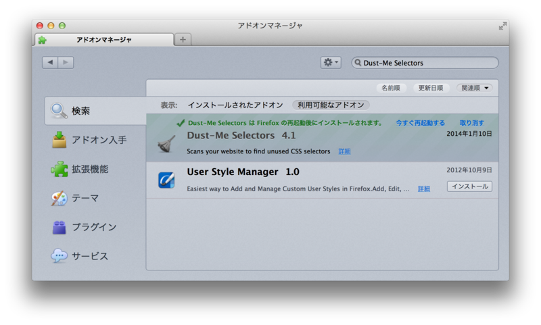
Task: Open a new tab with plus button
Action: (x=183, y=40)
